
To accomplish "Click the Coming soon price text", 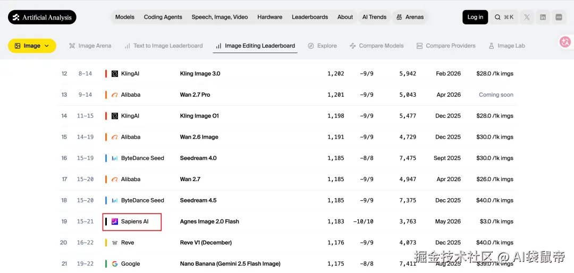I will 496,95.
